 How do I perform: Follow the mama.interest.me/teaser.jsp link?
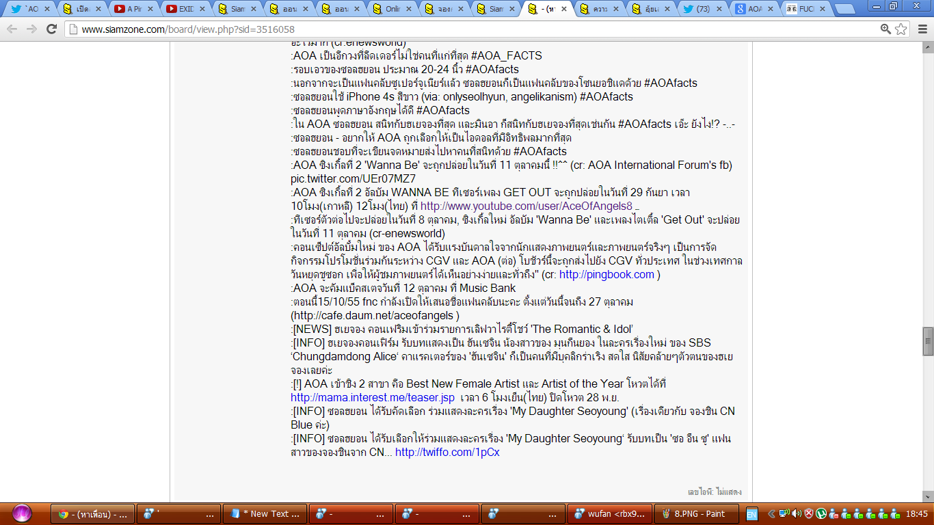pos(373,397)
